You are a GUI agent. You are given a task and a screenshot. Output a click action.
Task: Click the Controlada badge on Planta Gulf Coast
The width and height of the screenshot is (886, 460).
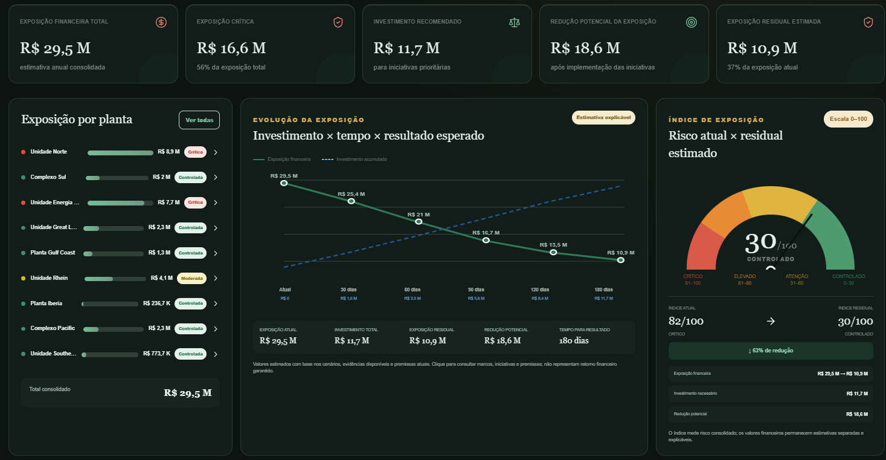coord(190,253)
